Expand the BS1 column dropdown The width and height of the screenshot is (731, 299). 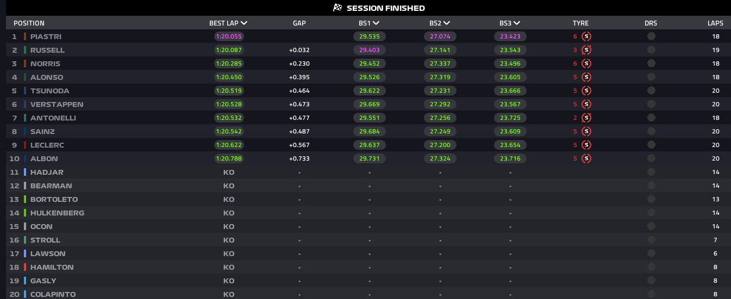tap(376, 23)
